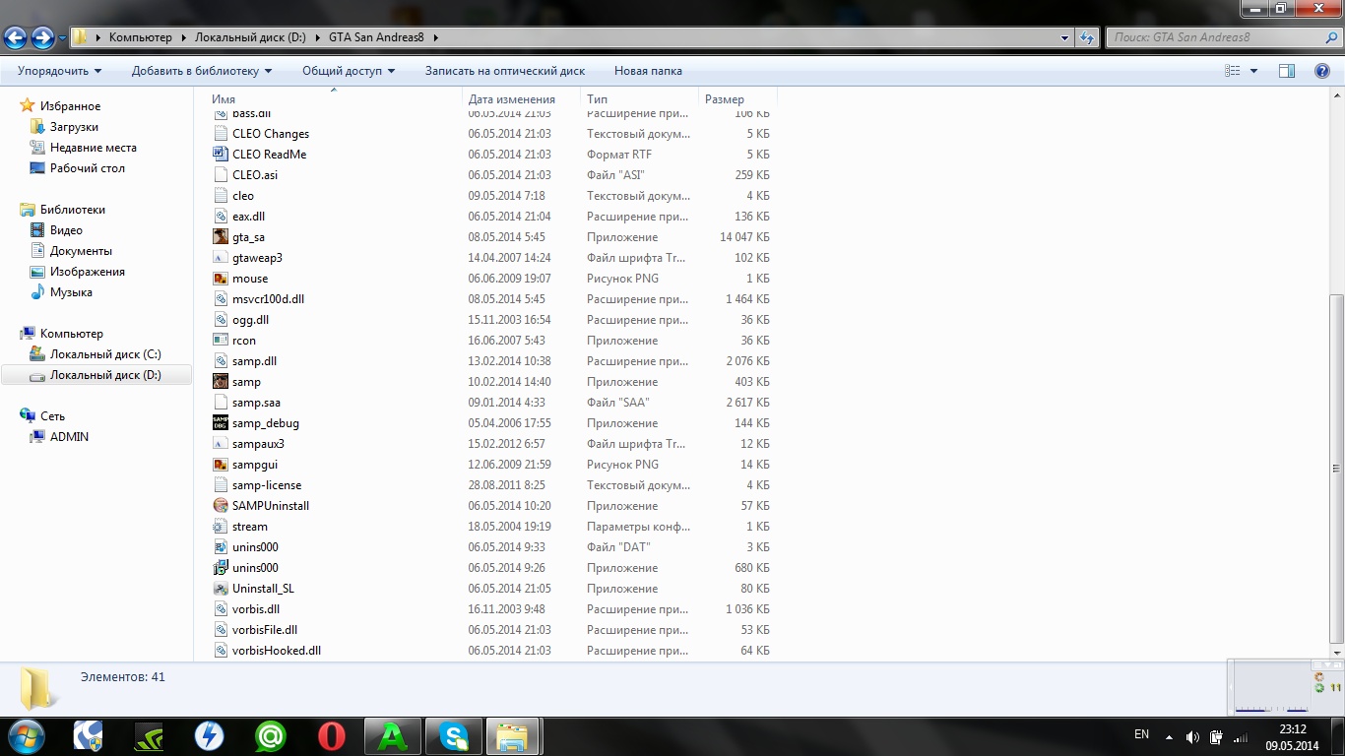Select the rcon application icon
Image resolution: width=1345 pixels, height=756 pixels.
click(221, 341)
